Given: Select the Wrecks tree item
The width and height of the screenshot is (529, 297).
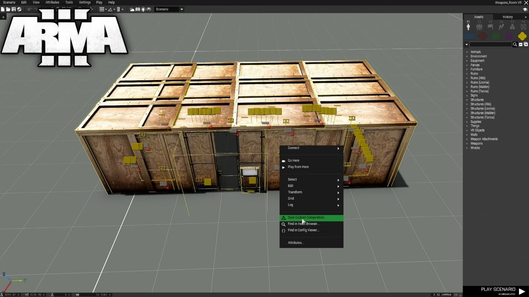Looking at the screenshot, I should [475, 148].
